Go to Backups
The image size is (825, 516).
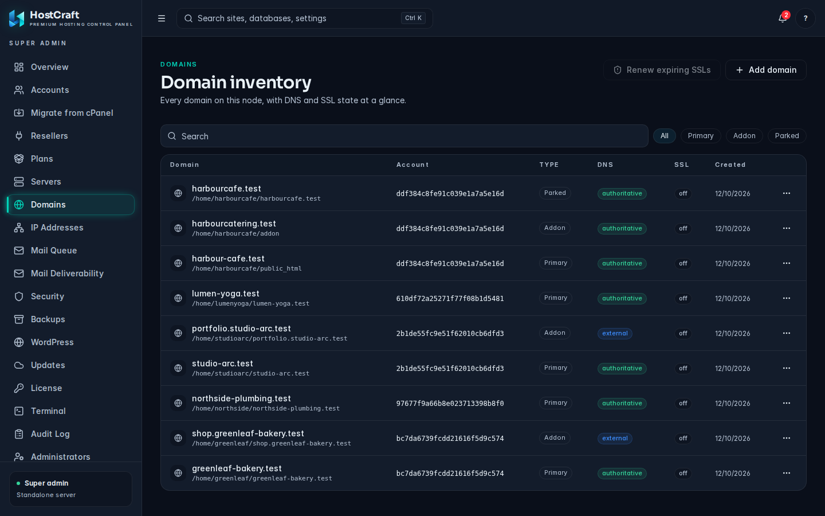click(71, 319)
